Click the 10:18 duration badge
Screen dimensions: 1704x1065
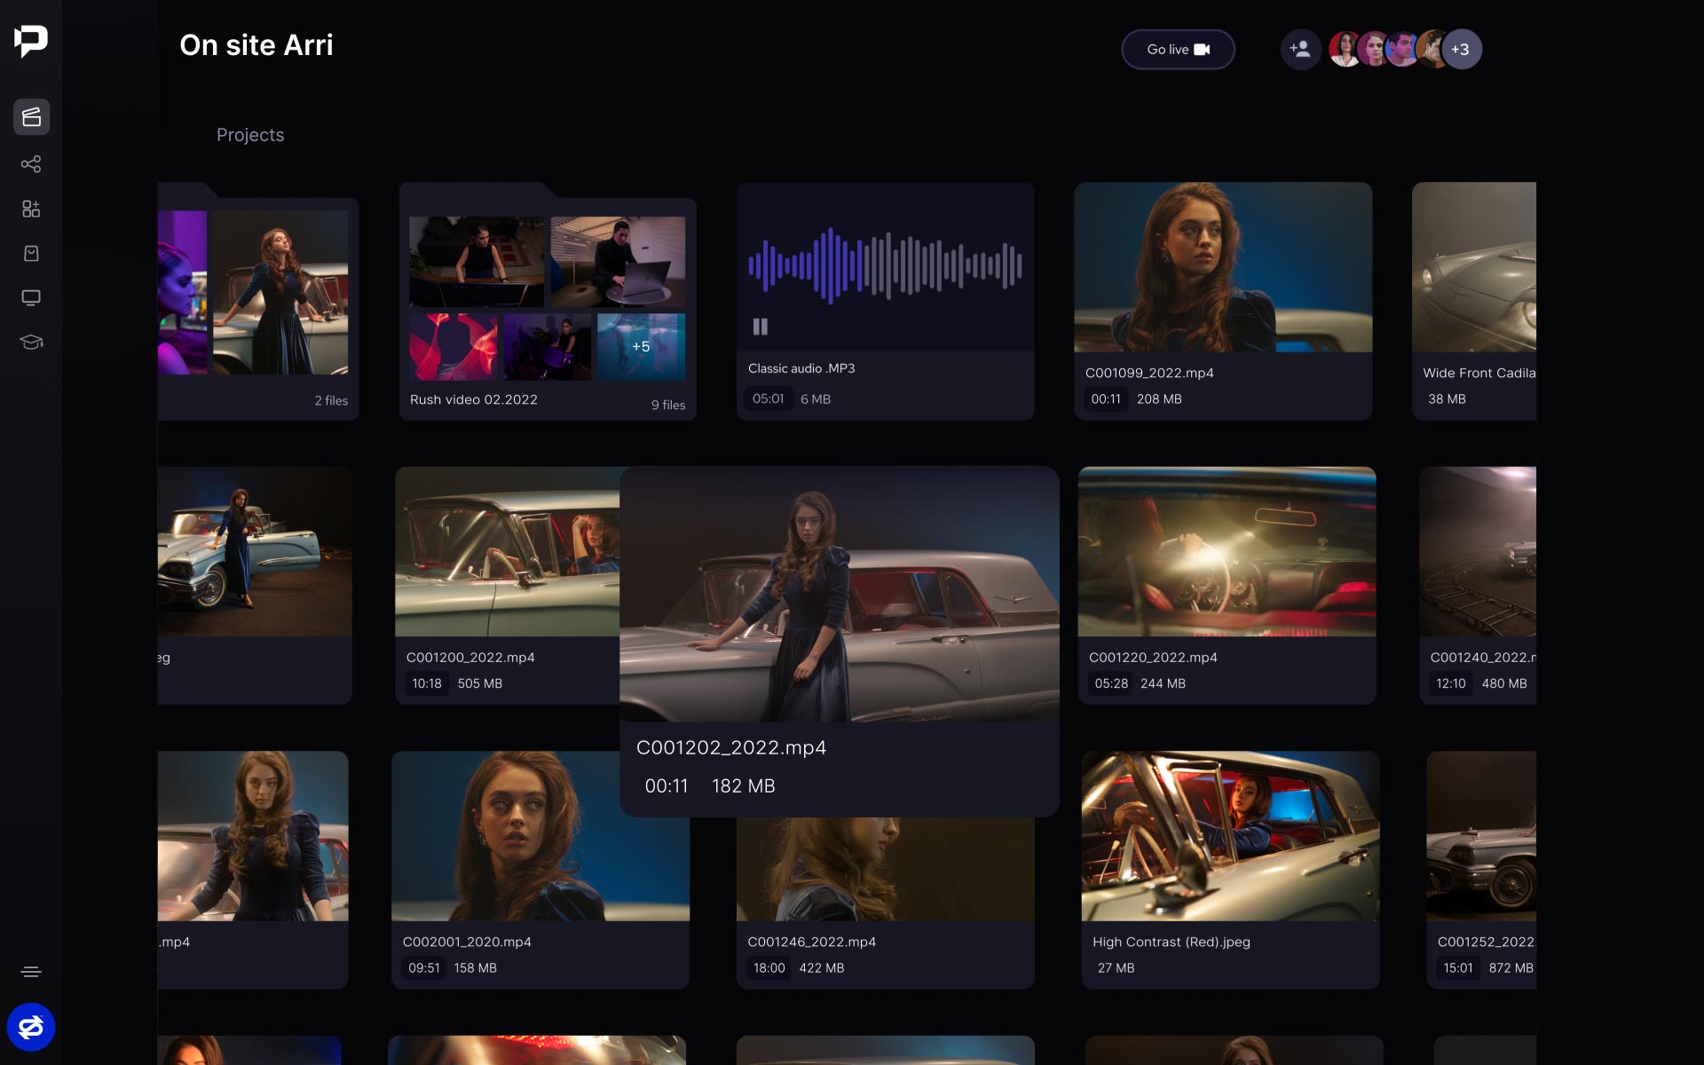(427, 683)
